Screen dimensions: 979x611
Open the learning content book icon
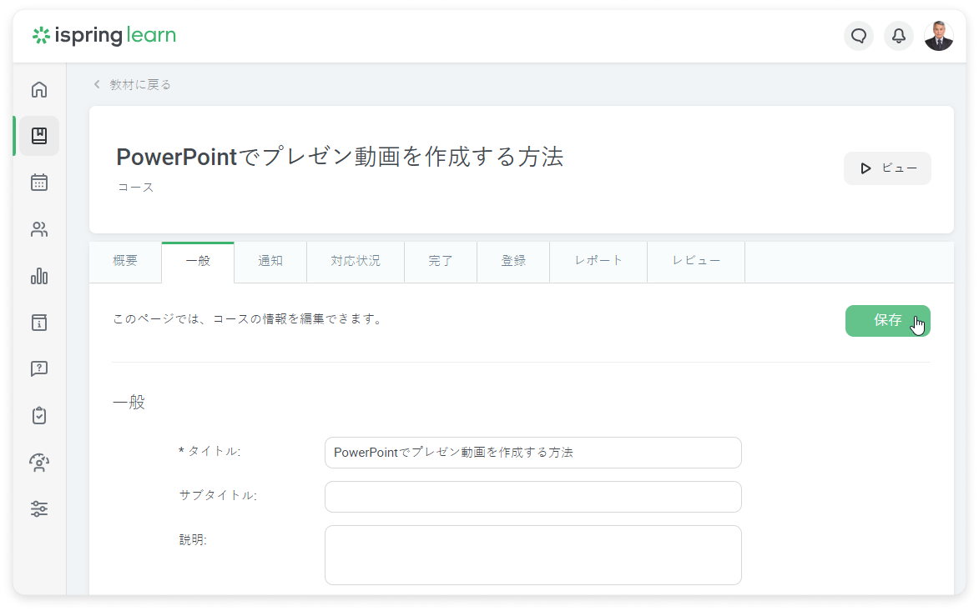39,136
